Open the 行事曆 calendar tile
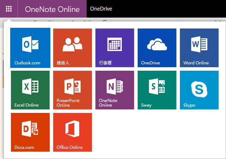The image size is (226, 159). point(115,48)
